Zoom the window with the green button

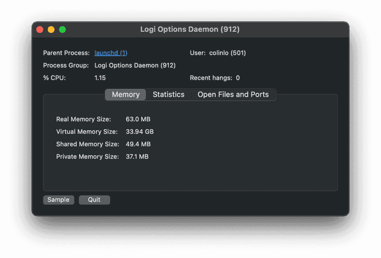[63, 30]
